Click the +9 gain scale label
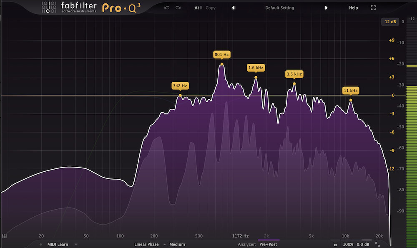The height and width of the screenshot is (248, 417). pos(392,40)
